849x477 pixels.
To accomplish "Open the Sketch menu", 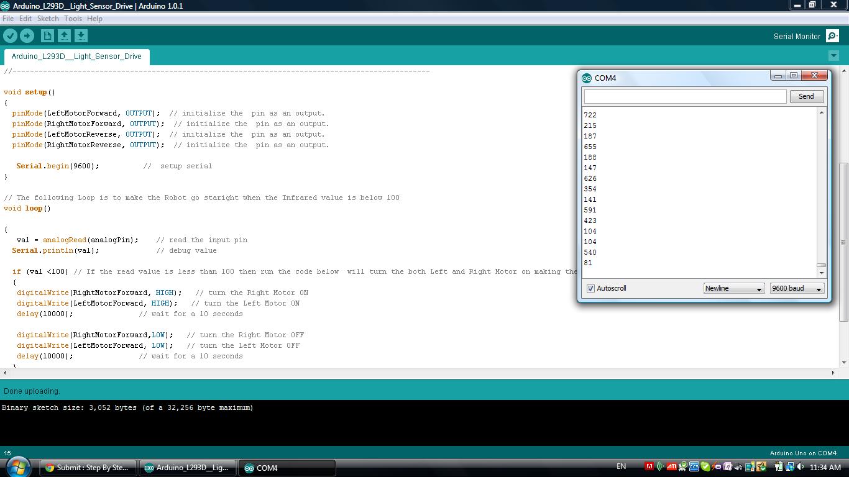I will click(x=48, y=19).
